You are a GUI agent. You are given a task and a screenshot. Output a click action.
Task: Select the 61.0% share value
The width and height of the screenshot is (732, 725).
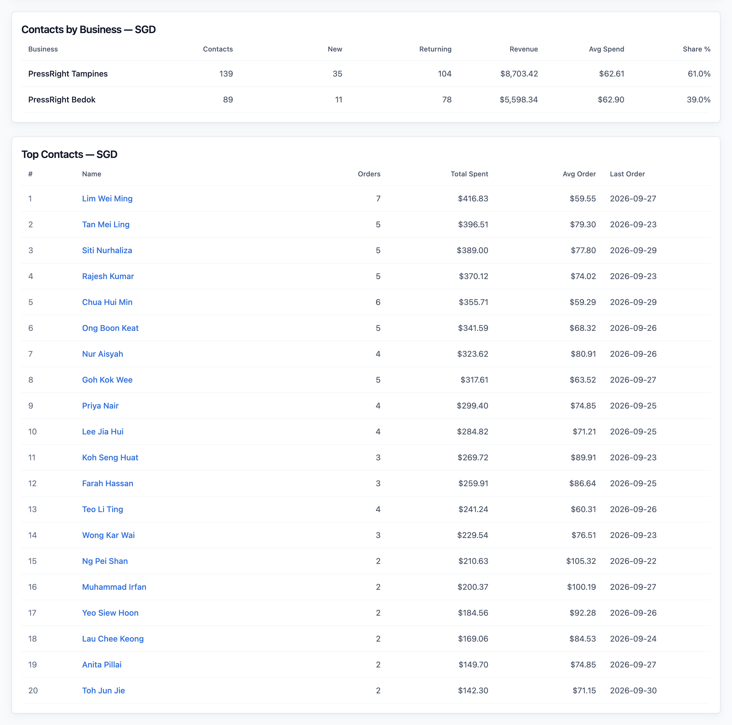pyautogui.click(x=699, y=73)
